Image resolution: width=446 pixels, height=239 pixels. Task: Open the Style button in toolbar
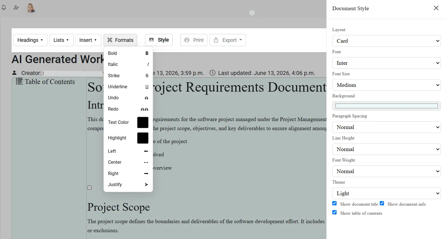(159, 40)
